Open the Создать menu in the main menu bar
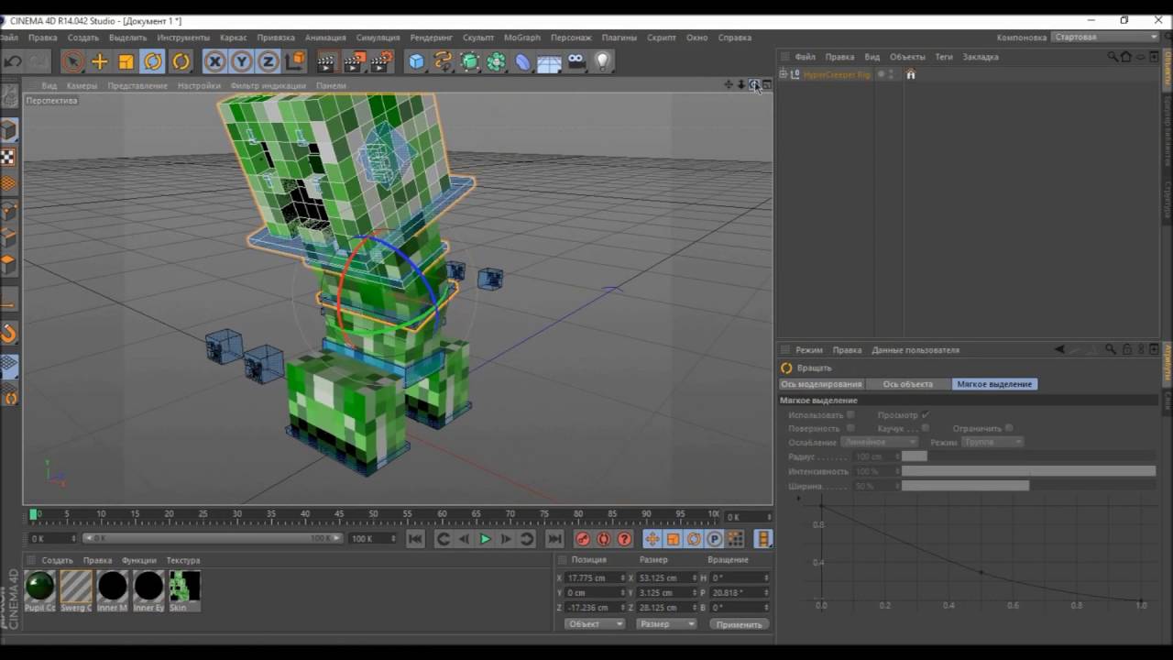Viewport: 1173px width, 660px height. click(x=82, y=38)
